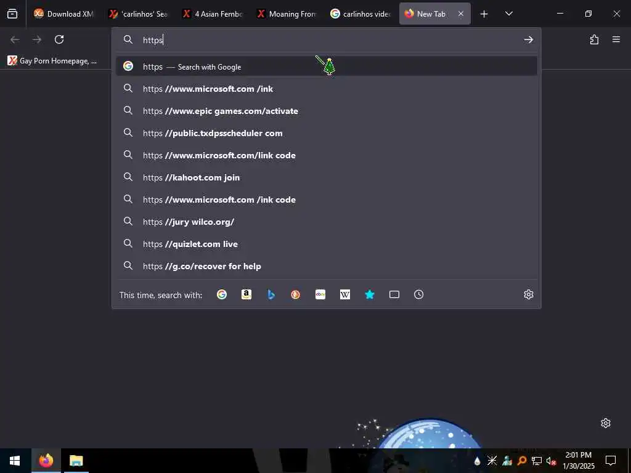Select the www.microsoft.com /ink code suggestion
This screenshot has height=473, width=631.
(x=327, y=199)
